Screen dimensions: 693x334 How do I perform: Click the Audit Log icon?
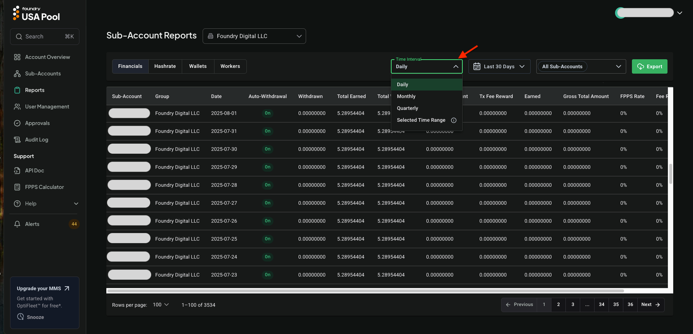click(17, 140)
